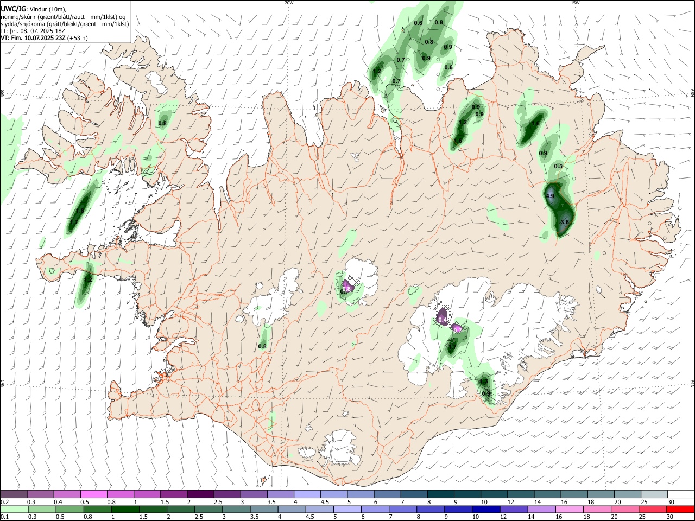
Task: Click the 0.2 label under top legend row
Action: tap(4, 502)
